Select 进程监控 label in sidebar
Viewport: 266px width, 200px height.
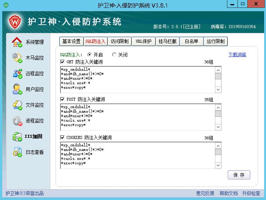point(35,121)
